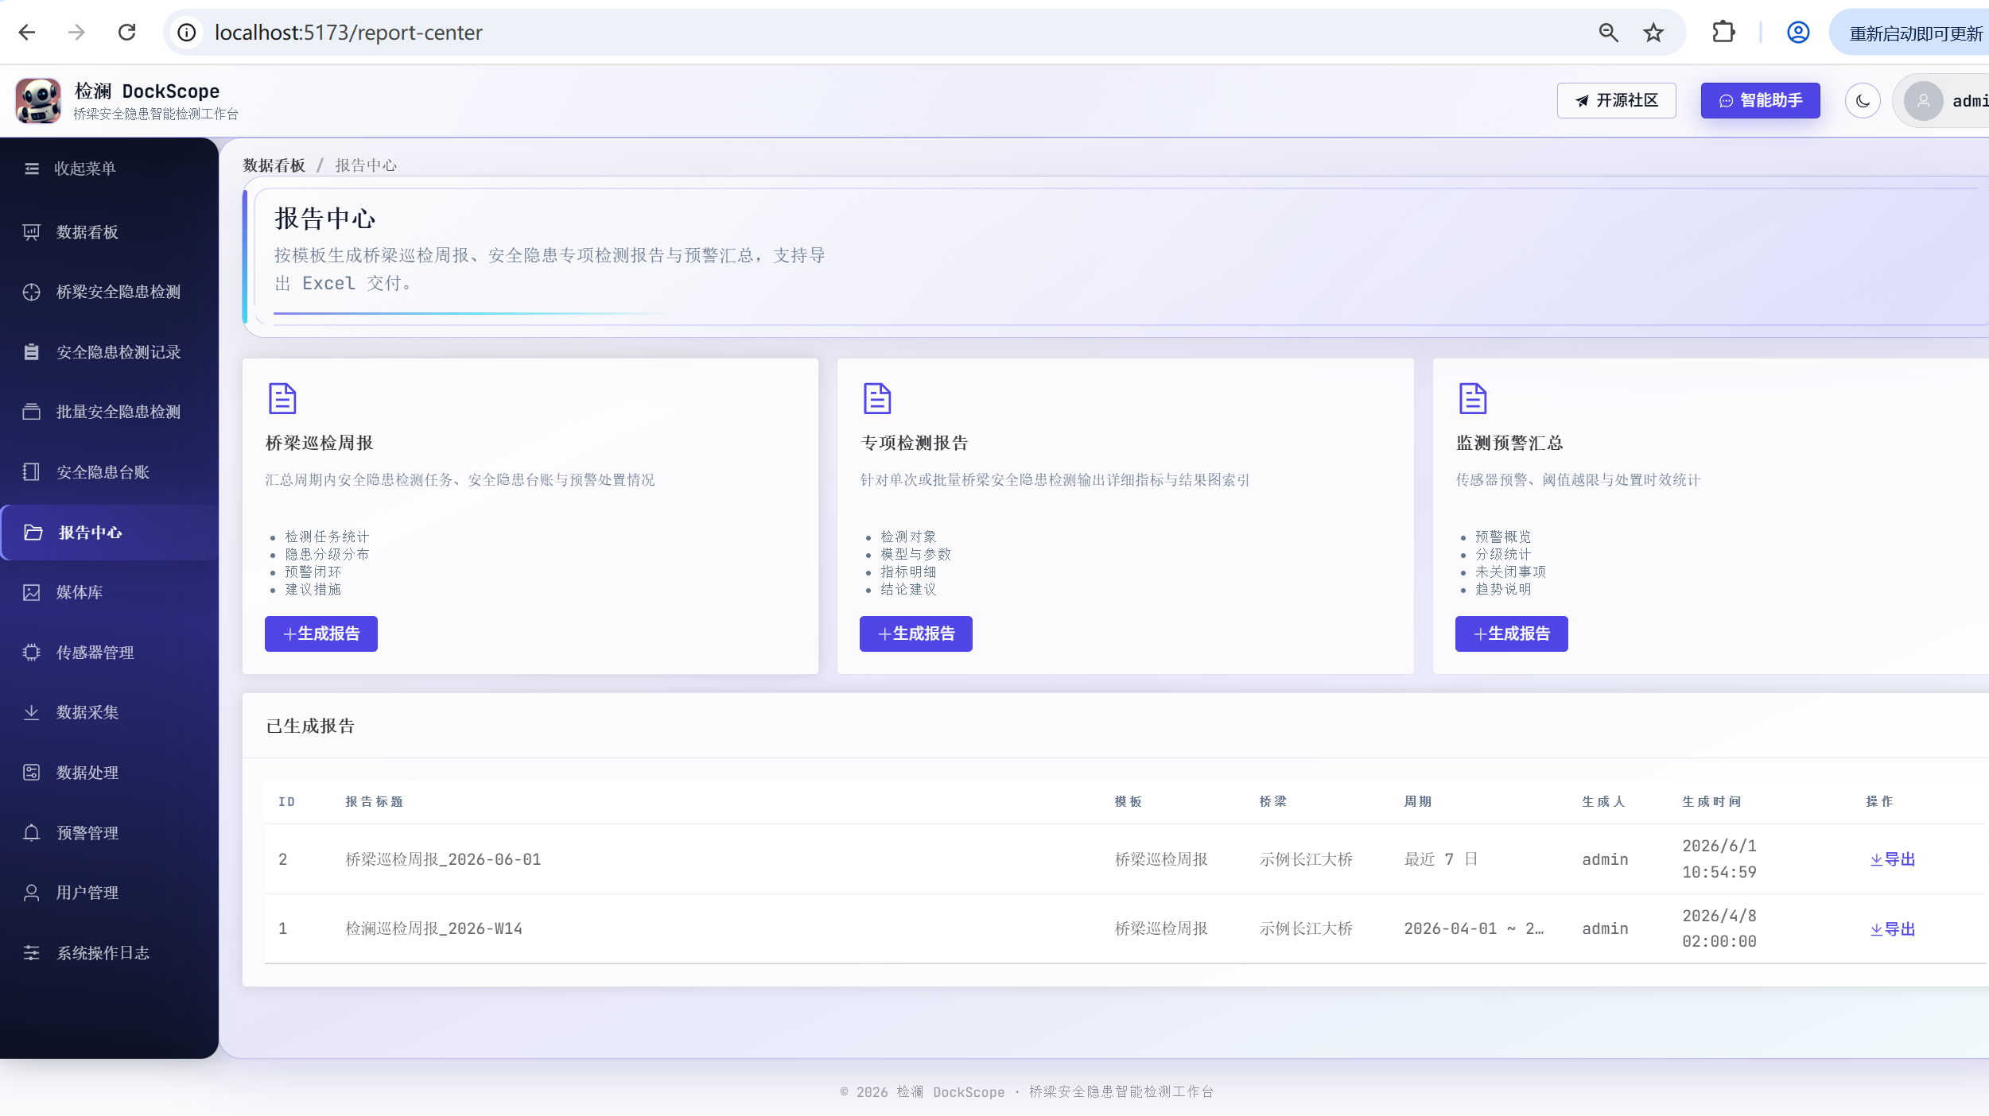Click the 2026/6/1 10:54:59 timestamp
The image size is (1989, 1116).
[1719, 858]
